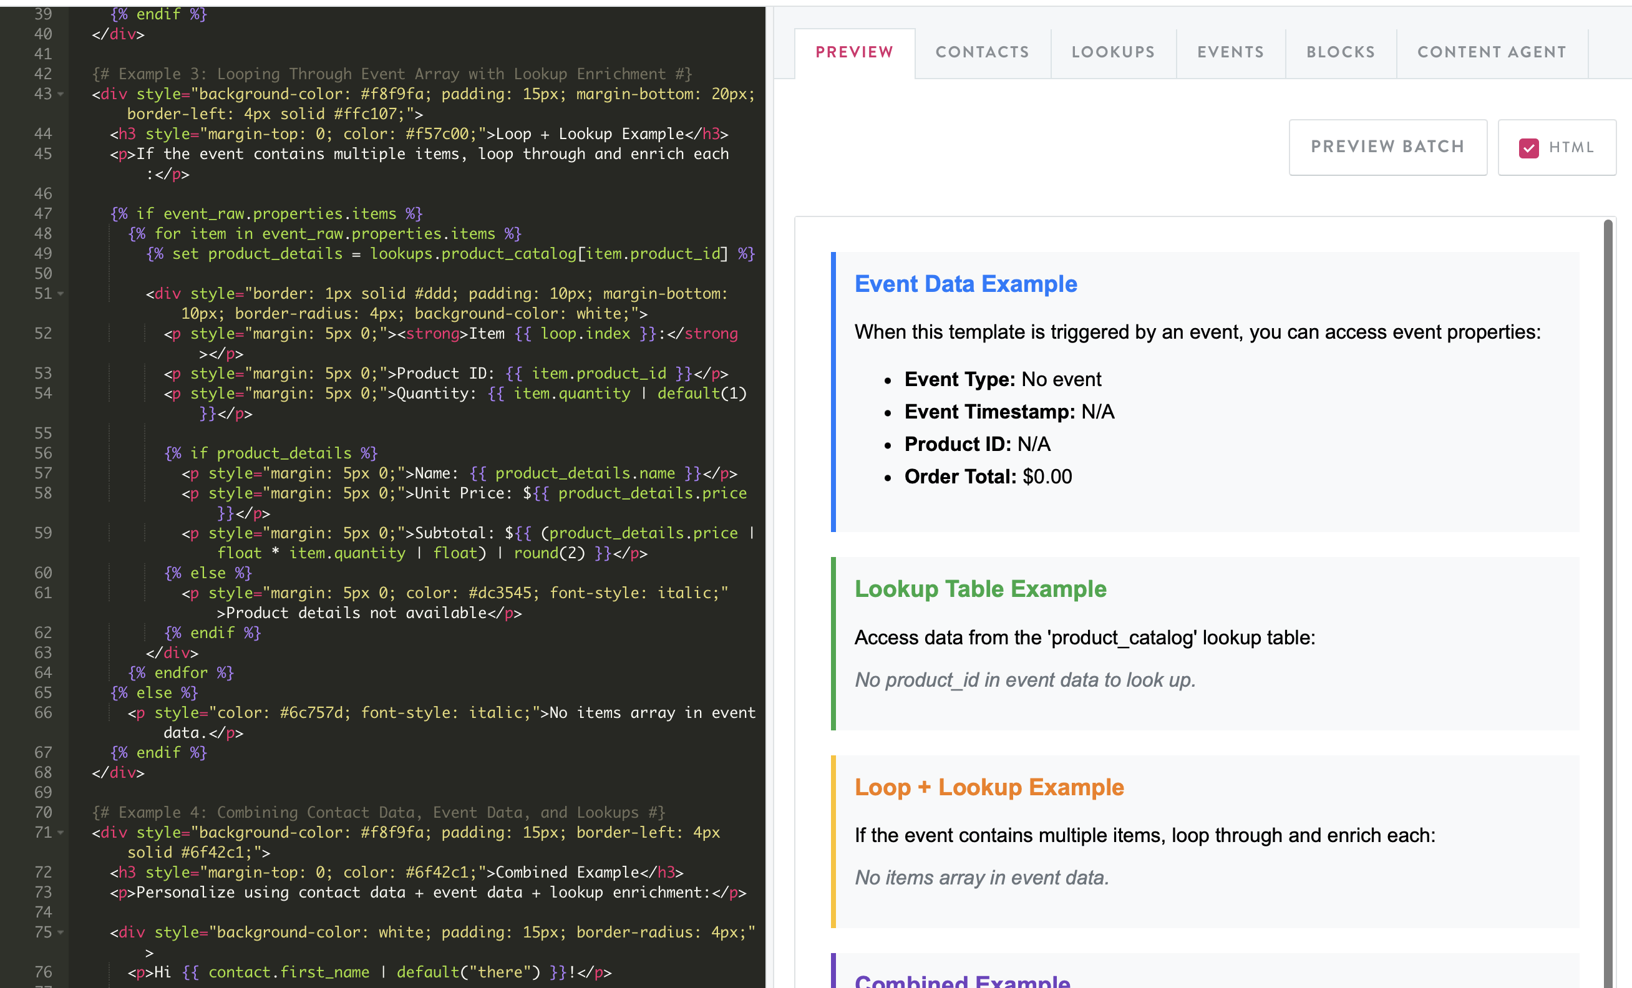Place cursor in Example 4 comment line
Screen dimensions: 1632x988
377,813
